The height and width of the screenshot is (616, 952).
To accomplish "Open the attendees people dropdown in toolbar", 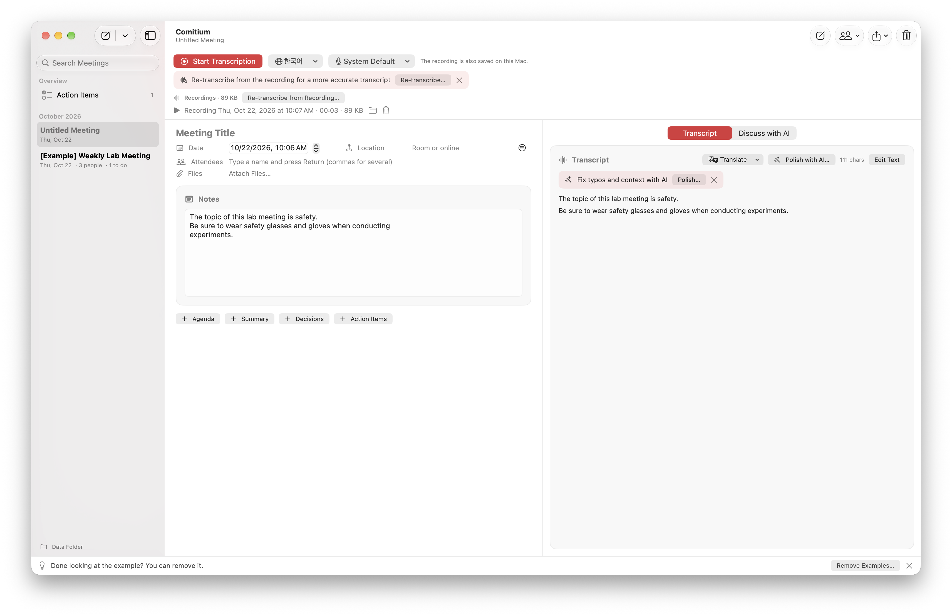I will point(849,36).
